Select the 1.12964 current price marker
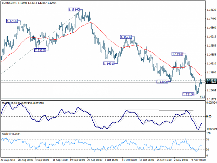Image resolution: width=217 pixels, height=163 pixels. [x=211, y=82]
